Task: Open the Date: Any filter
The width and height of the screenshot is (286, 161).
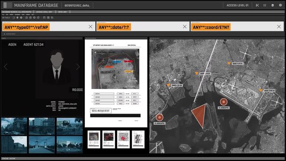Action: (63, 12)
